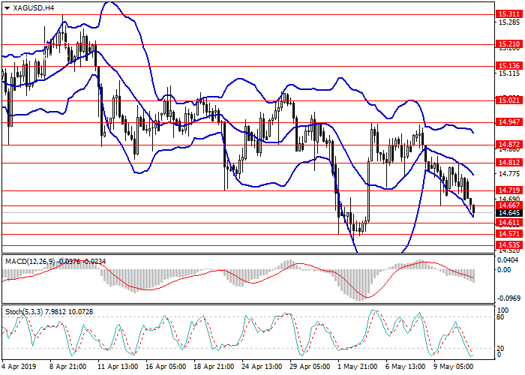Click the small arrow icon beside XAGUSD
This screenshot has width=525, height=375.
[4, 7]
